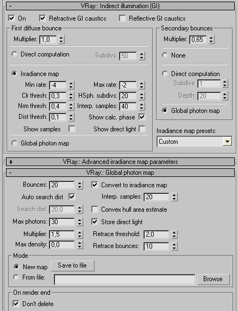Click the Clr thresh value field
Screen dimensions: 238x311
click(x=58, y=96)
